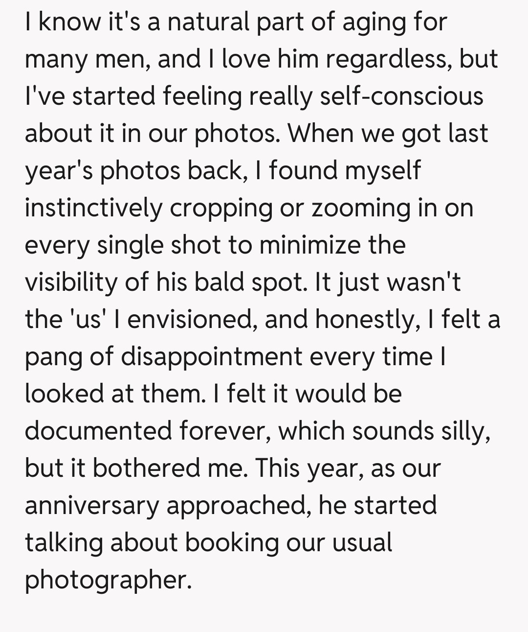The image size is (528, 632).
Task: Click the phrase "bald spot"
Action: click(x=251, y=282)
